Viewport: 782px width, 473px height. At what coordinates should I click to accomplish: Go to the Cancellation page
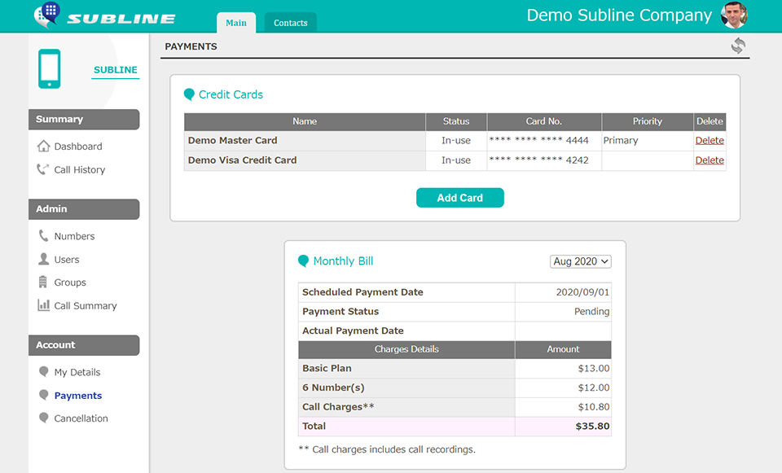tap(81, 418)
